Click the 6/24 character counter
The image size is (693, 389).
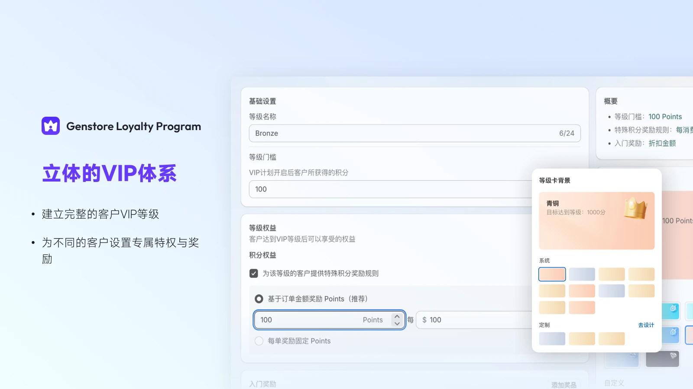coord(567,133)
